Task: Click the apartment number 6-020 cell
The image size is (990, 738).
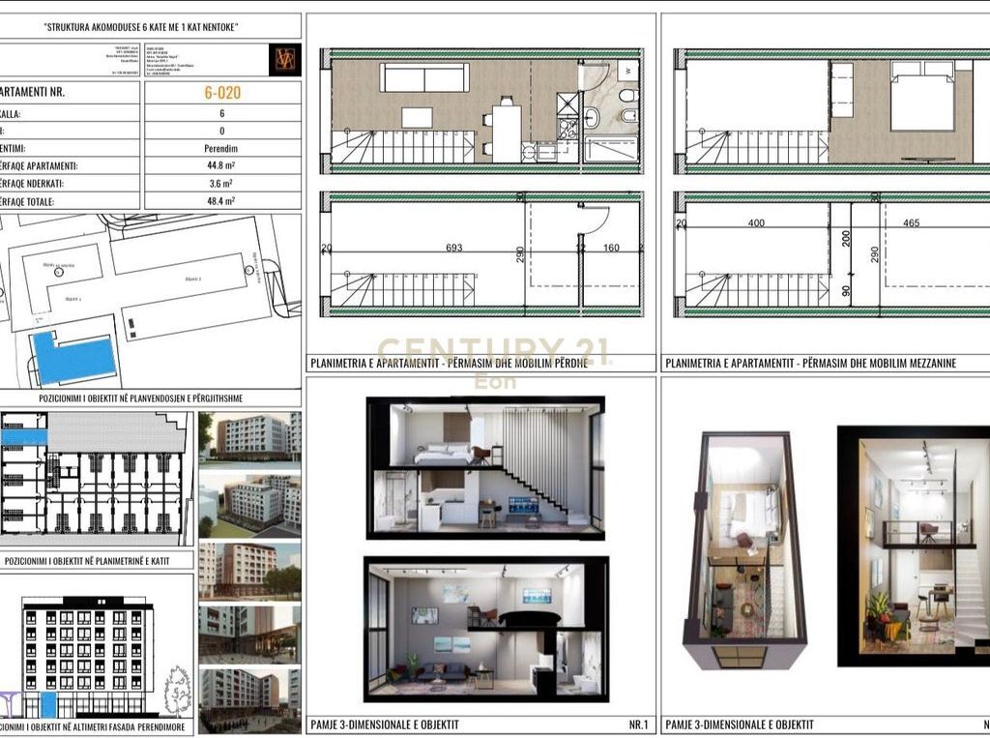Action: tap(222, 92)
